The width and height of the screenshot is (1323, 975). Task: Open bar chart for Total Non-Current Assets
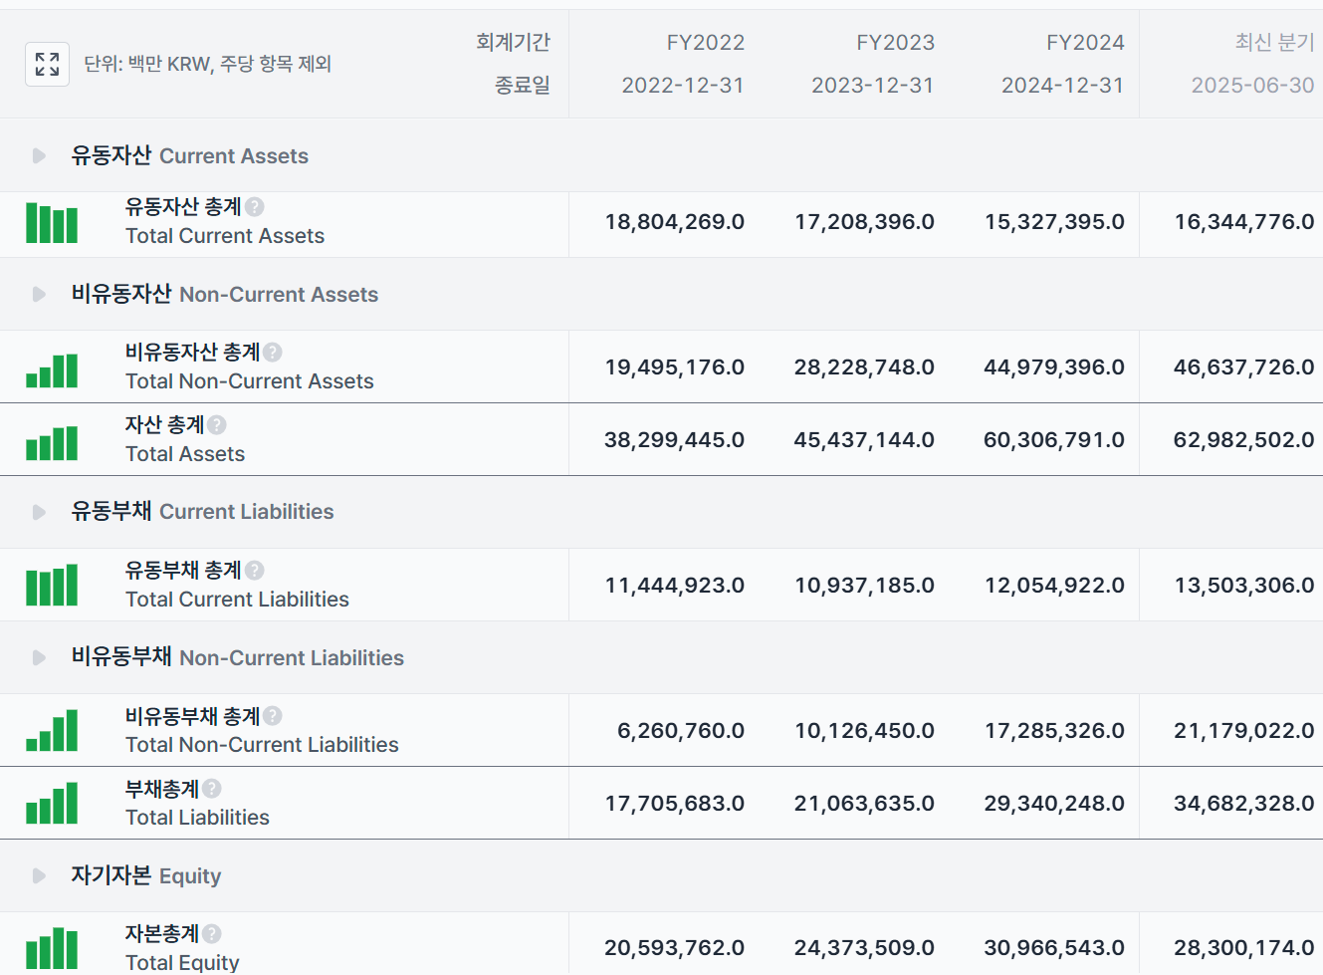(x=52, y=369)
